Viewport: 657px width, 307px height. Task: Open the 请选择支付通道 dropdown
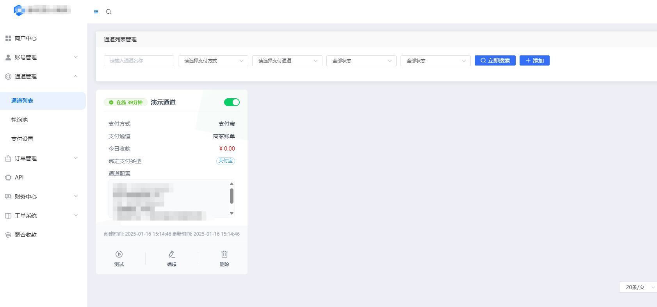click(x=287, y=61)
